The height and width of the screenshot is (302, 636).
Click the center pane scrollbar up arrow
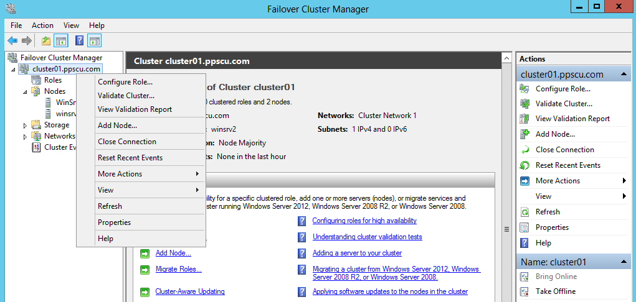pos(506,58)
